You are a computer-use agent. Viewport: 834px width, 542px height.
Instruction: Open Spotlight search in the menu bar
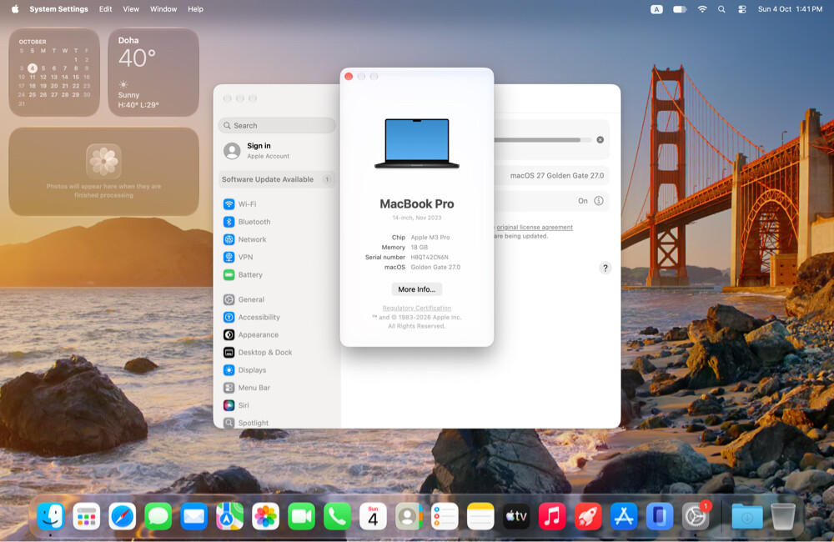point(721,9)
